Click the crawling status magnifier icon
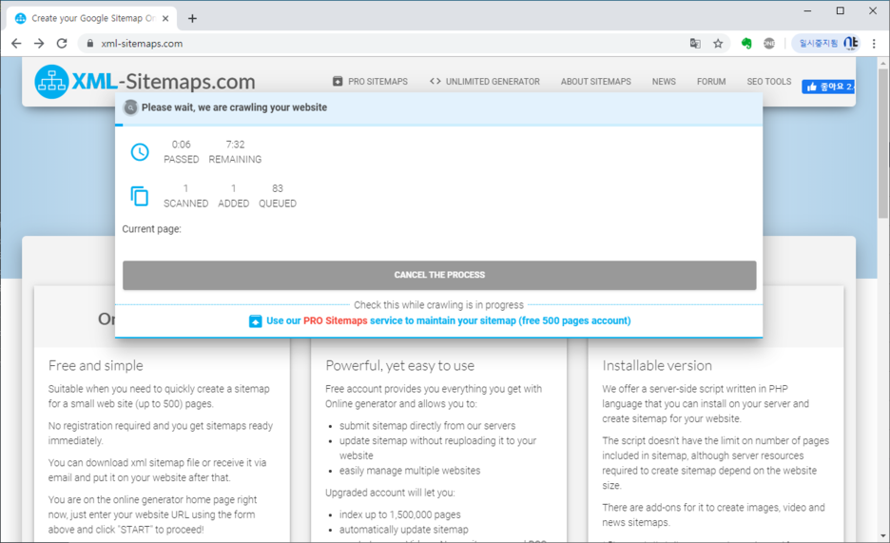This screenshot has width=890, height=543. click(130, 107)
